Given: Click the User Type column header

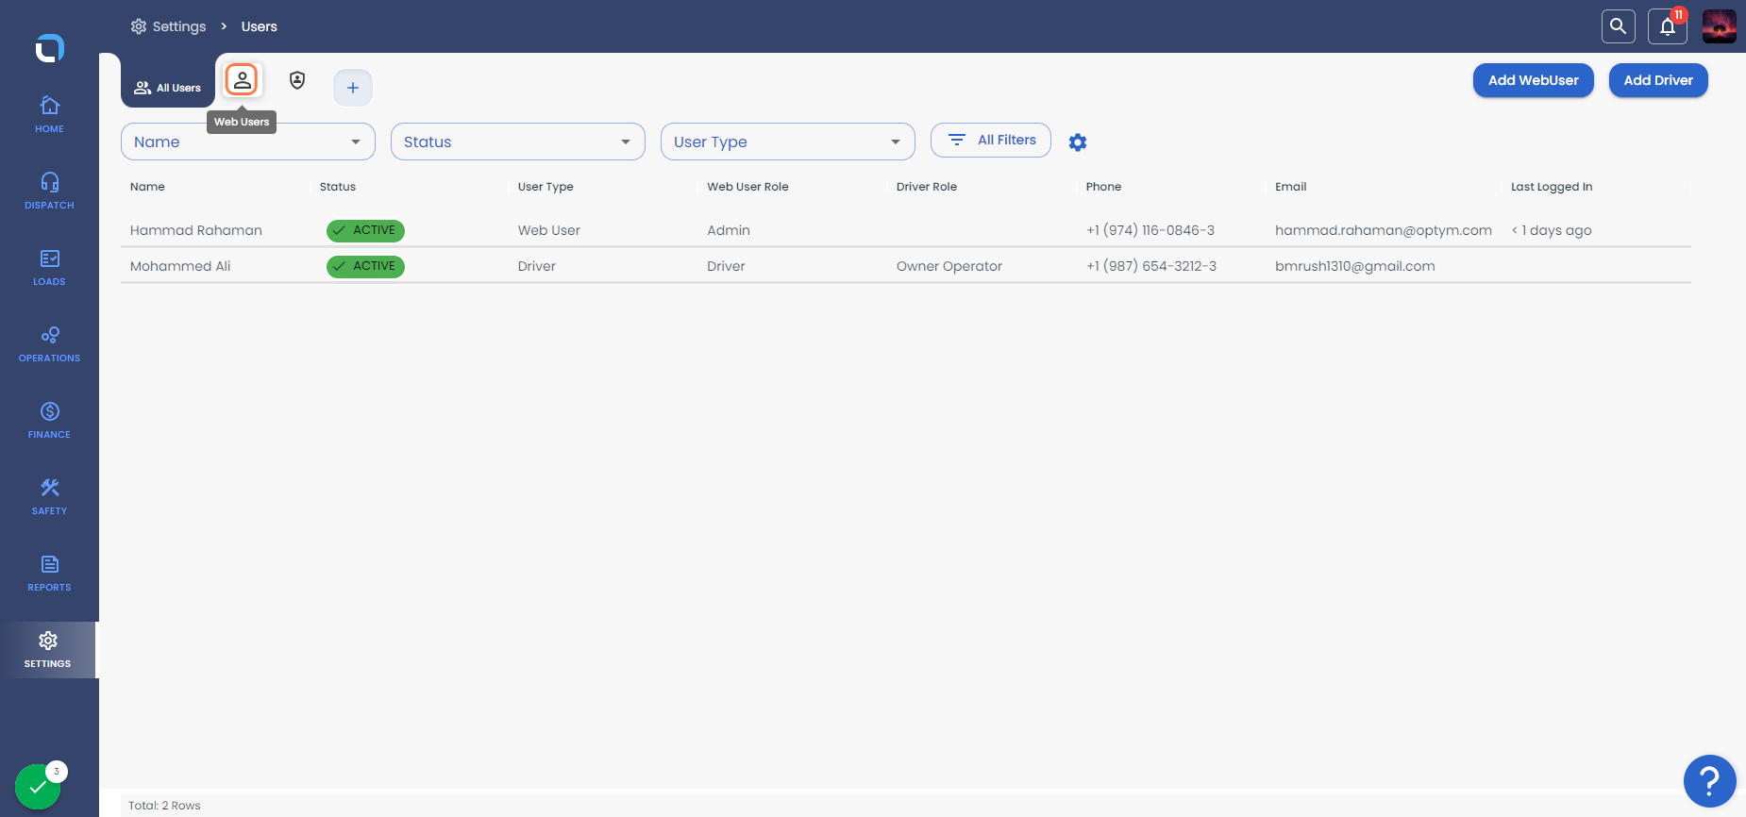Looking at the screenshot, I should click(546, 187).
